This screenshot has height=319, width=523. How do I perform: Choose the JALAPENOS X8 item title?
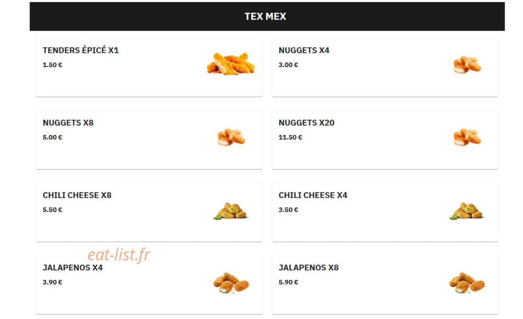click(x=308, y=268)
